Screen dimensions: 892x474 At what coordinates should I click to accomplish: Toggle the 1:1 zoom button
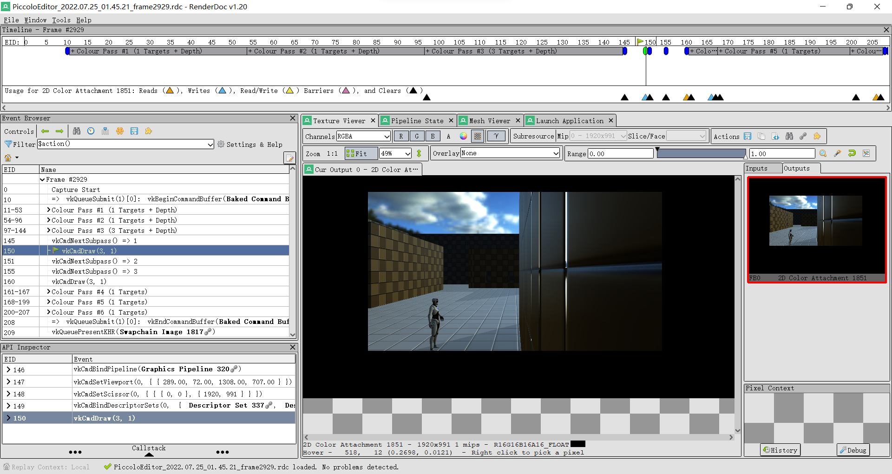pyautogui.click(x=332, y=153)
